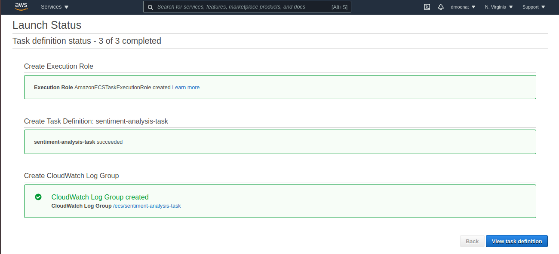Click the 'Create Task Definition: sentiment-analysis-task' heading
The width and height of the screenshot is (559, 254).
coord(96,121)
